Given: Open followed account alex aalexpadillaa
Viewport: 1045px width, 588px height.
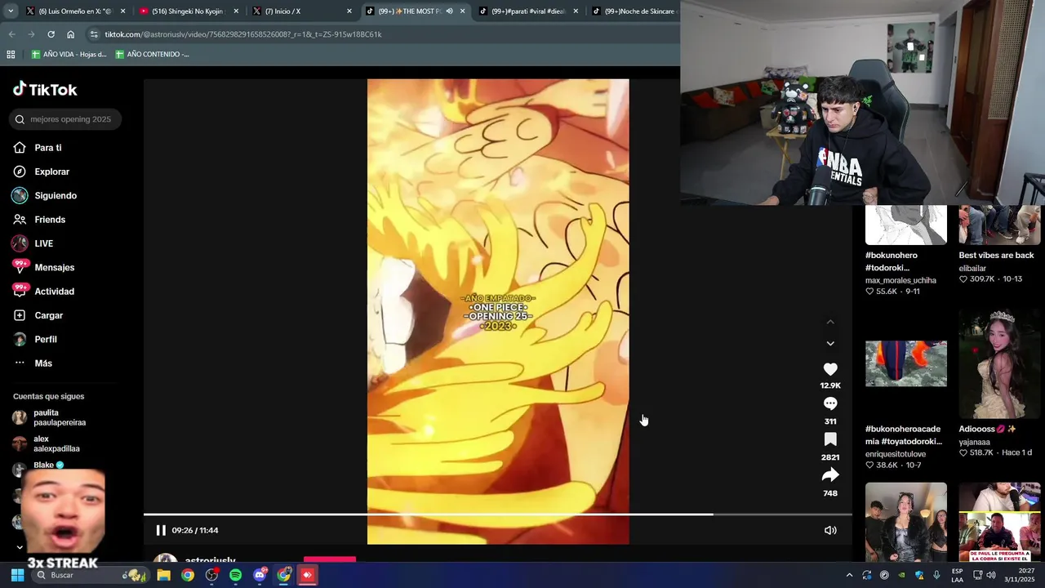Looking at the screenshot, I should [47, 443].
